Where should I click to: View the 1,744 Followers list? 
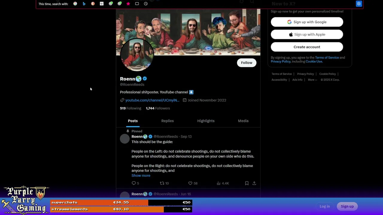tap(158, 108)
